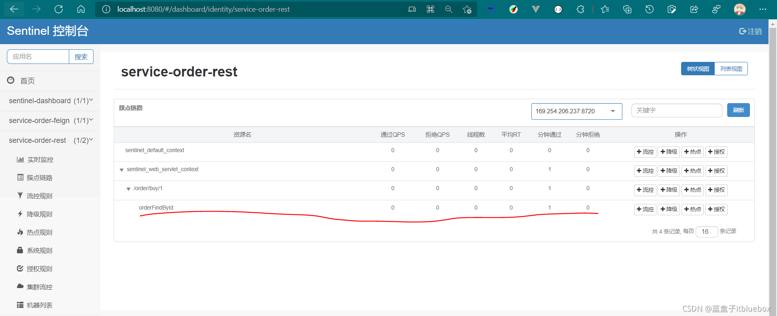Add 降级 rule for sentinel_web_servlet_context
This screenshot has height=316, width=777.
pos(669,171)
